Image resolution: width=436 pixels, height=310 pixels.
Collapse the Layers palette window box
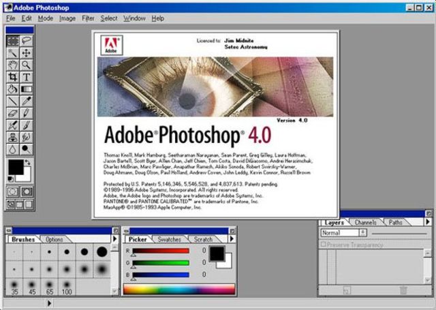429,213
